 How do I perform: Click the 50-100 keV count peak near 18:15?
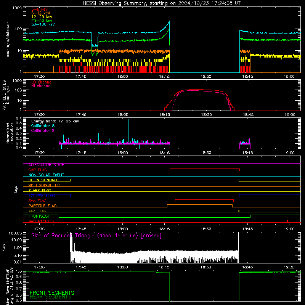(169, 21)
